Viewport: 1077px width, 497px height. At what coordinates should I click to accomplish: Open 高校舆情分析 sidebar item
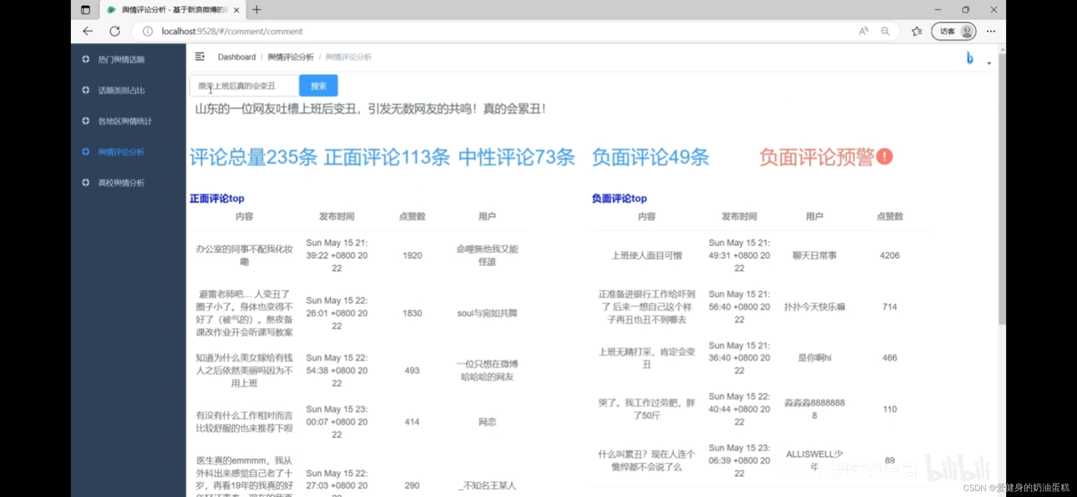coord(121,183)
